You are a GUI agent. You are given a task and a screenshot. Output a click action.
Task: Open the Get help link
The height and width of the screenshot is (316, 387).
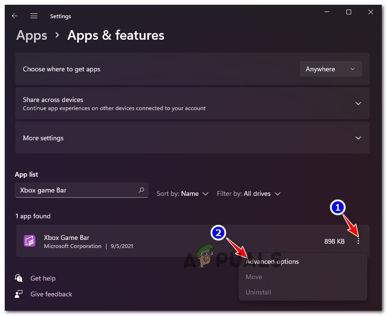(x=43, y=278)
